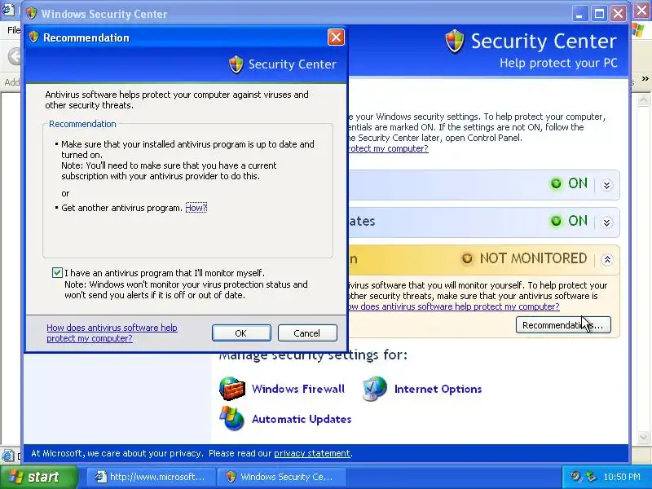Open the 'How?' link in recommendations
The height and width of the screenshot is (489, 652).
[x=196, y=208]
